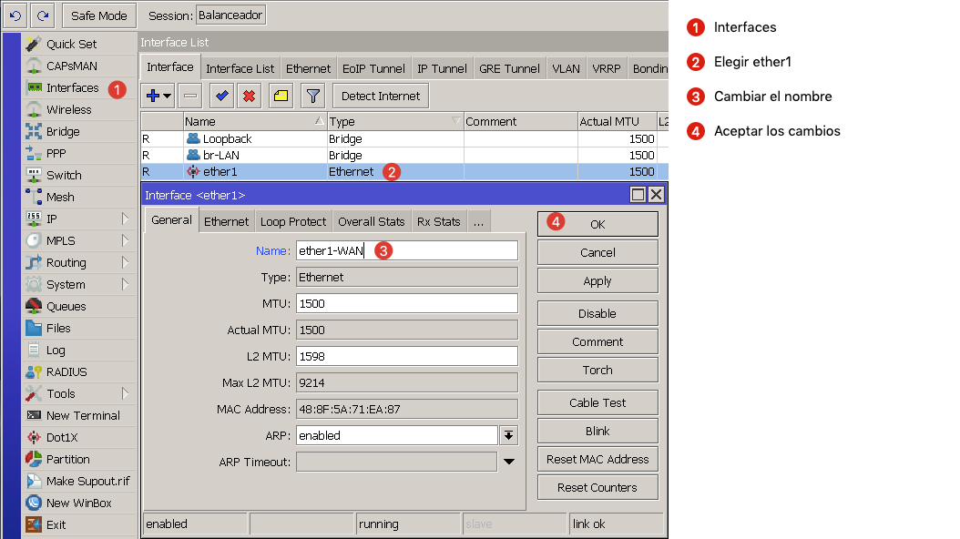Expand the ARP Timeout field arrow
Image resolution: width=960 pixels, height=539 pixels.
[x=509, y=462]
